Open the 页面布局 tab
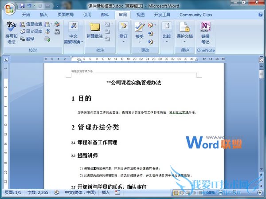Image resolution: width=266 pixels, height=199 pixels. [66, 15]
